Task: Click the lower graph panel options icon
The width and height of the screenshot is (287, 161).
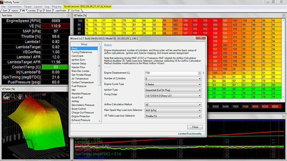Action: click(x=284, y=117)
